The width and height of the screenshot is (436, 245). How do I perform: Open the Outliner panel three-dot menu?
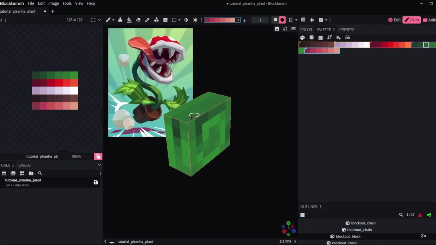(x=320, y=207)
